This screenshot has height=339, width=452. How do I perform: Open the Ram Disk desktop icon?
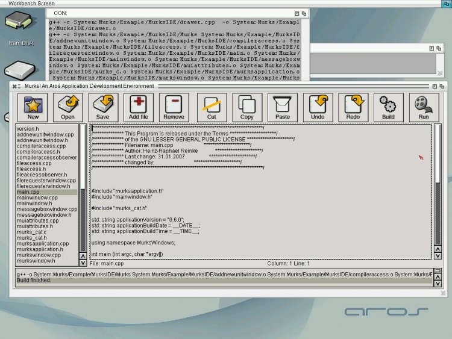point(20,28)
